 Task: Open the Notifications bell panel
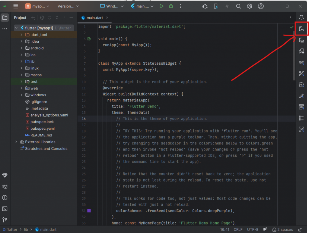pos(301,17)
